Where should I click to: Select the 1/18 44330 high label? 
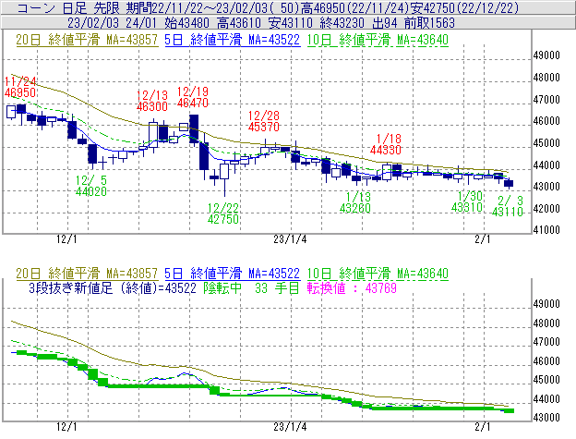pos(386,144)
